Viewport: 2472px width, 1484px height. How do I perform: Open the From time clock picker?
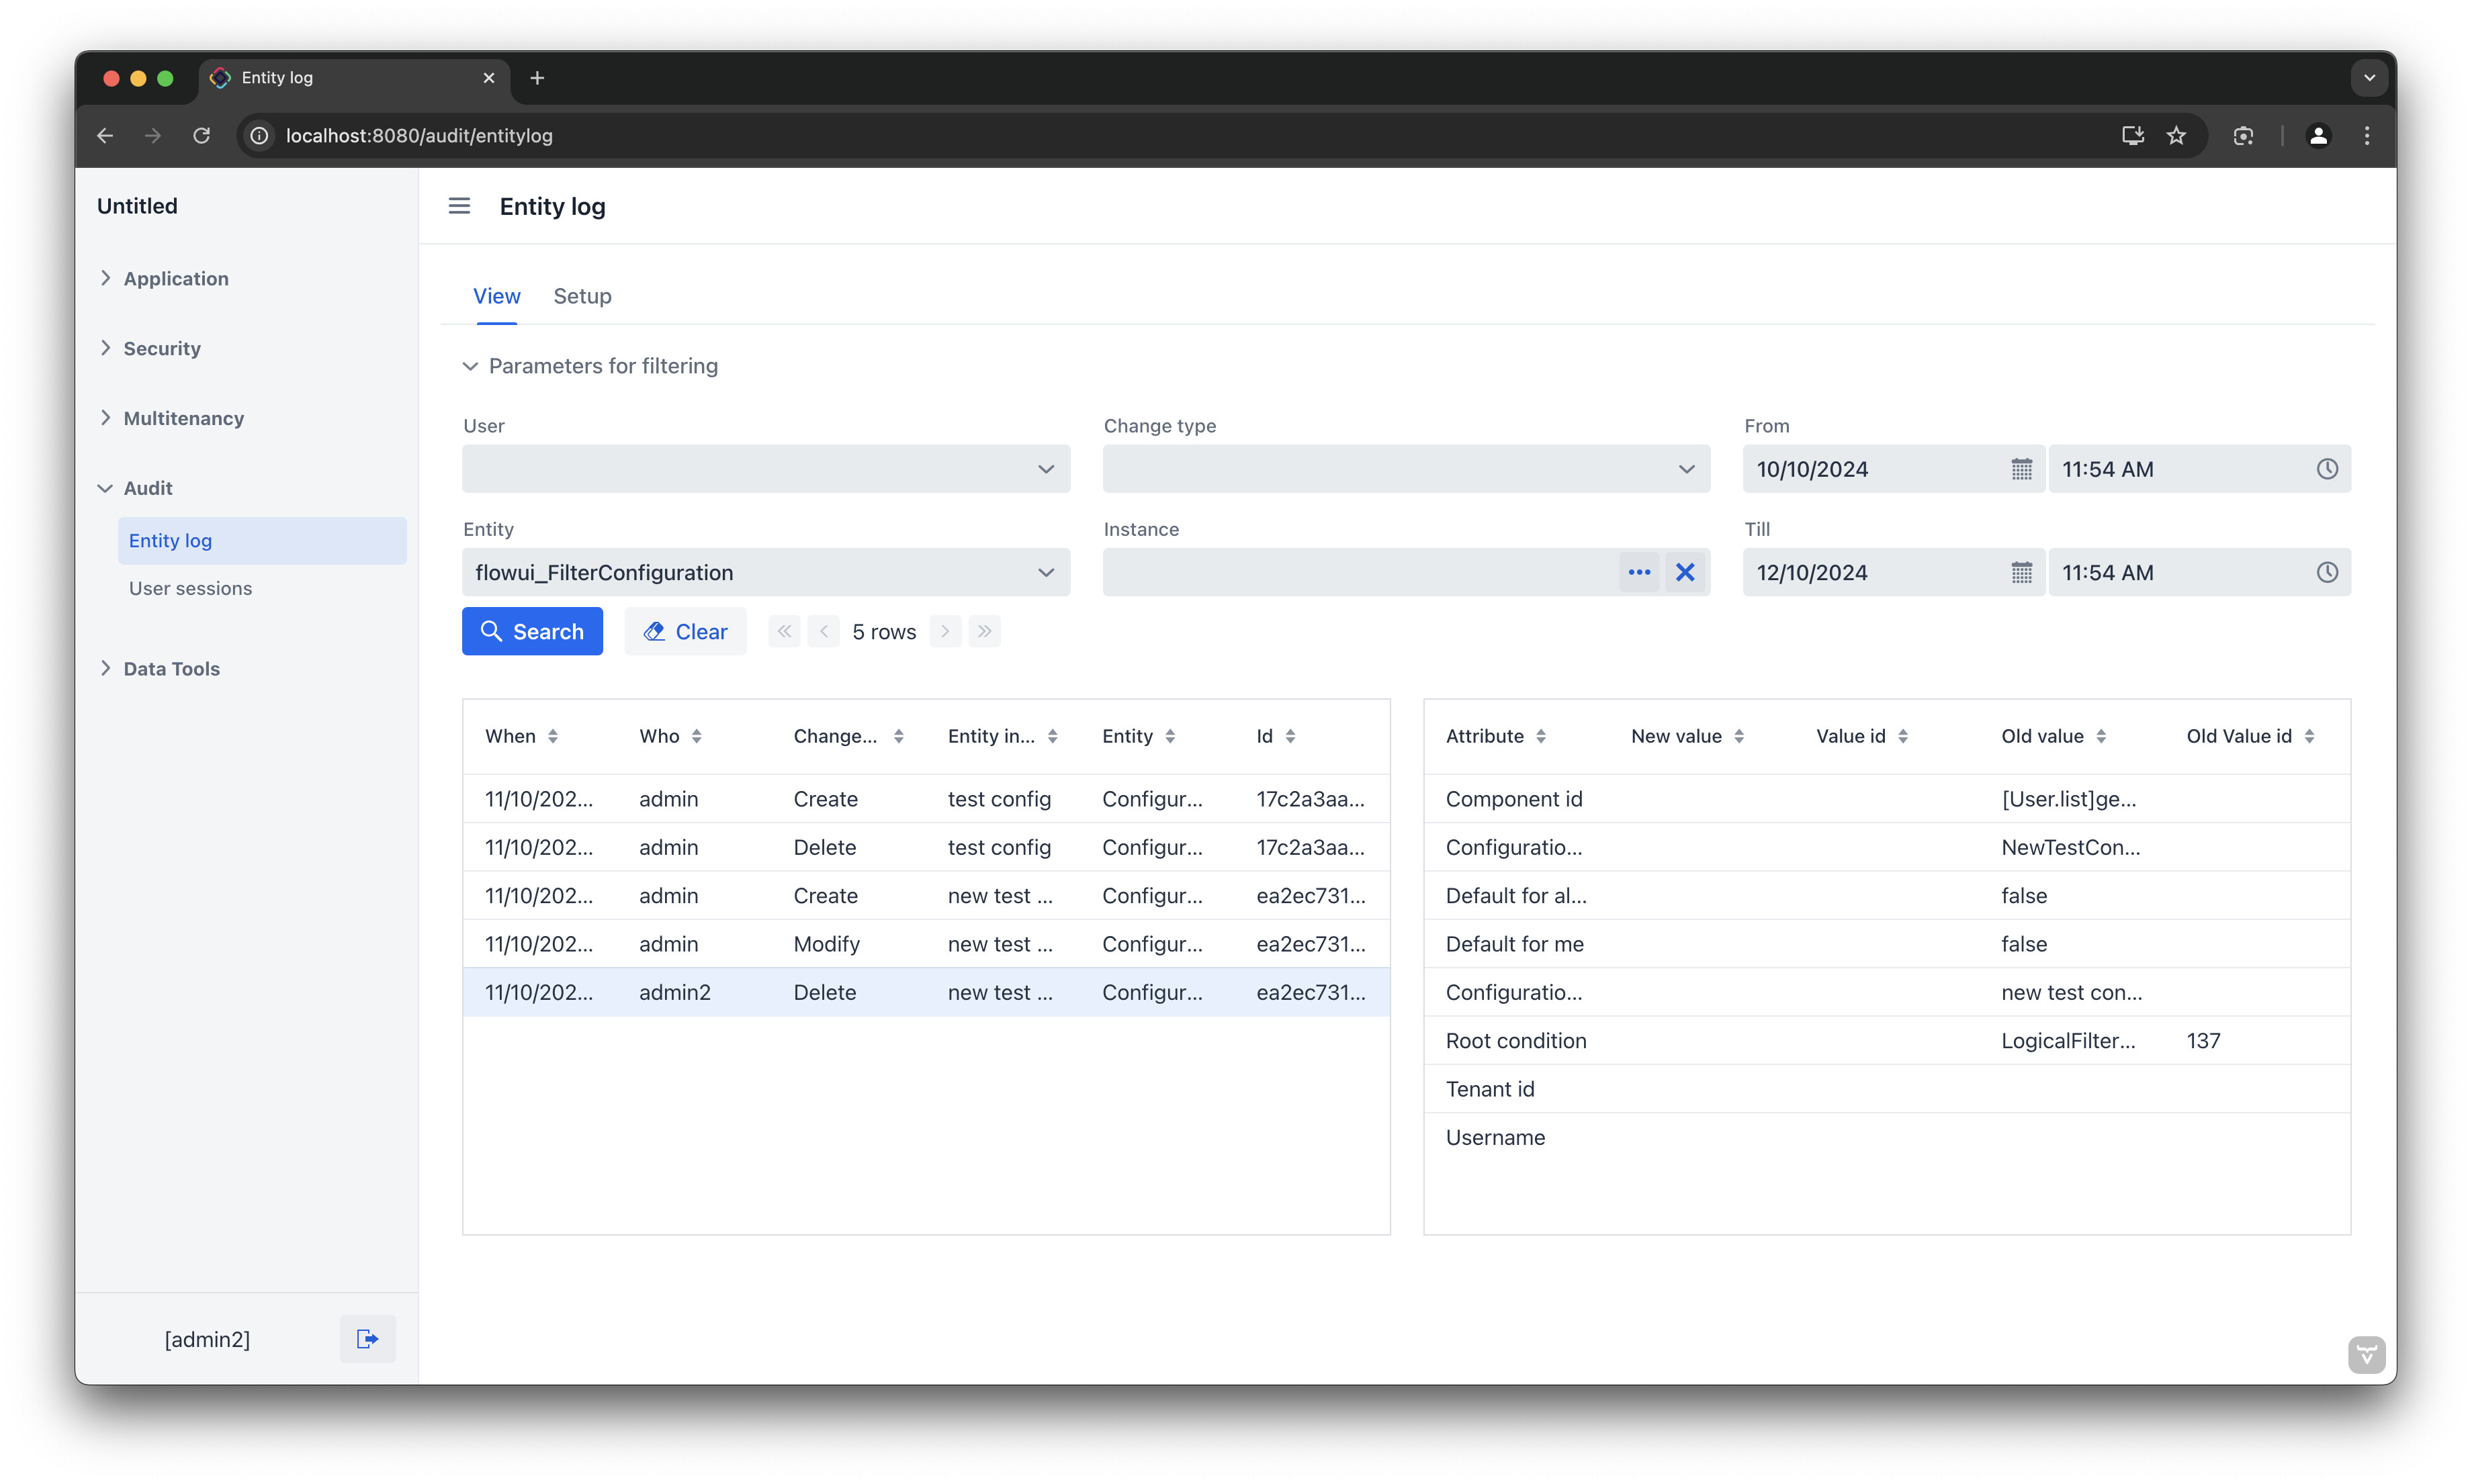[2327, 469]
